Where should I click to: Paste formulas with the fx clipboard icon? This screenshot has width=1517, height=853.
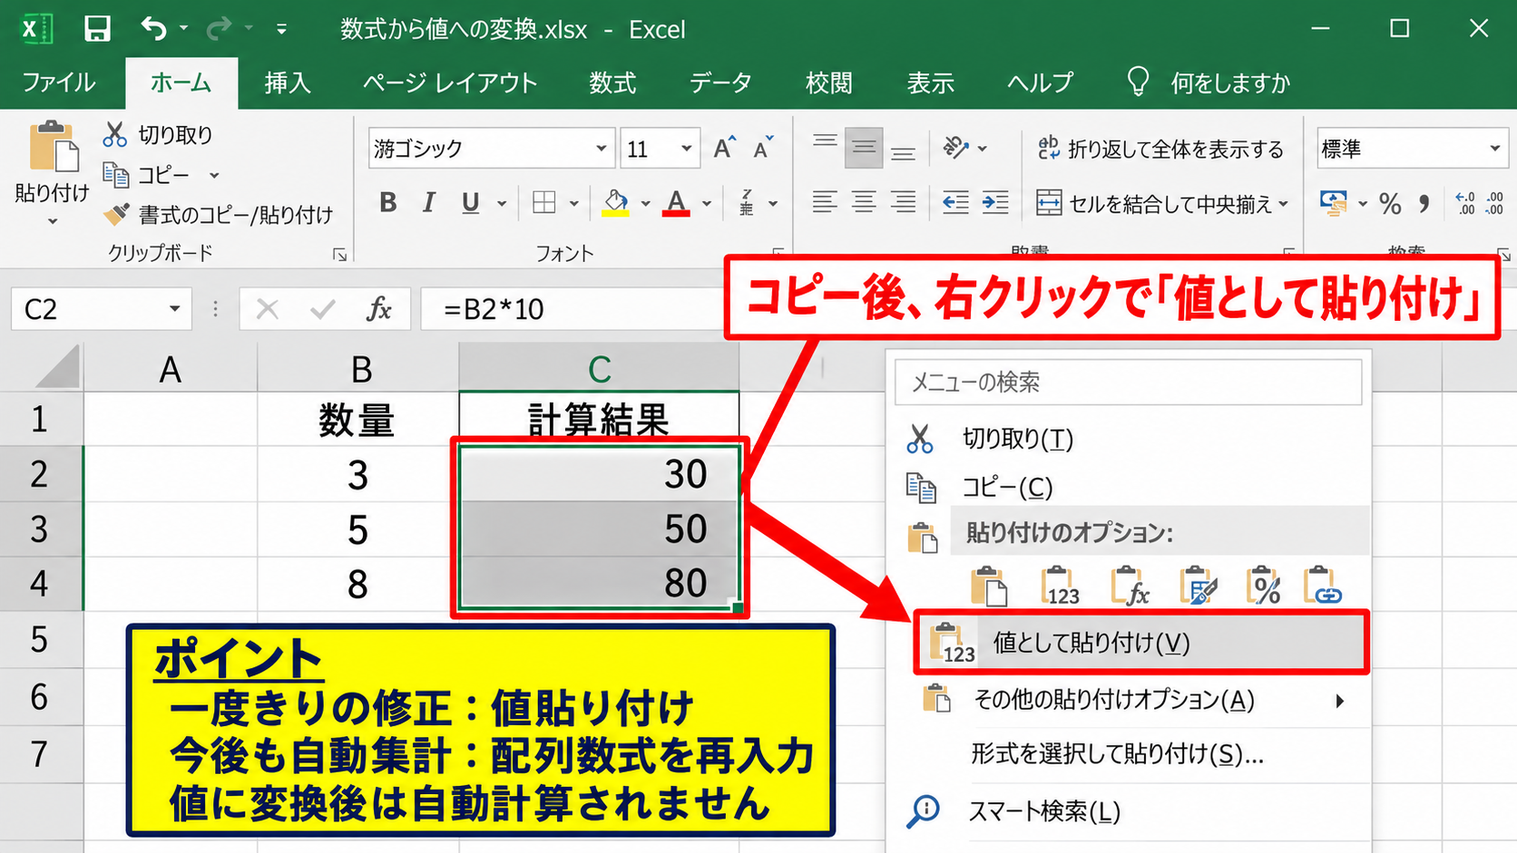tap(1129, 586)
